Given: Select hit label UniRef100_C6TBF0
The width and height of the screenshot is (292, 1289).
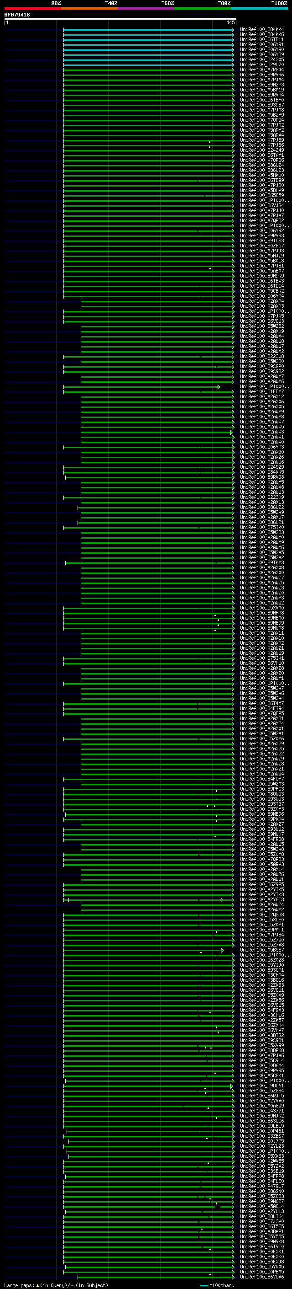Looking at the screenshot, I should pyautogui.click(x=262, y=100).
